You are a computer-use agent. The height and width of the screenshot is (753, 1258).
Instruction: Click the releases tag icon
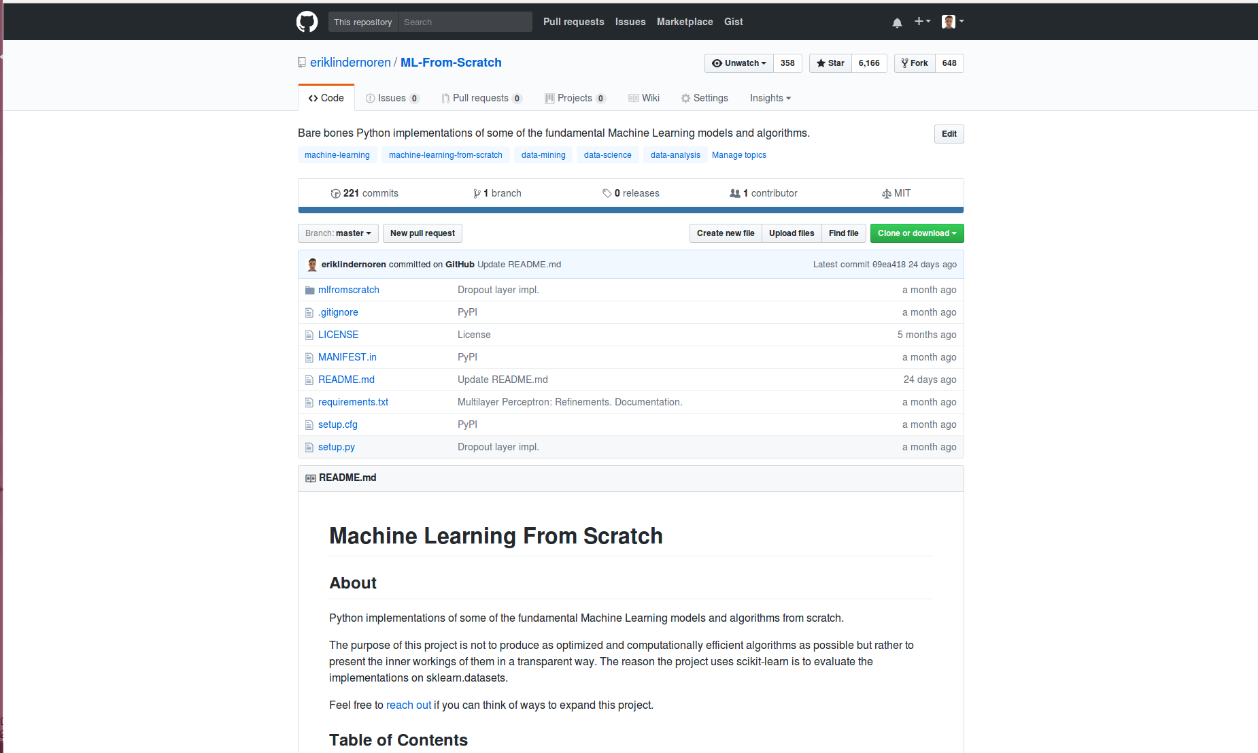tap(607, 194)
